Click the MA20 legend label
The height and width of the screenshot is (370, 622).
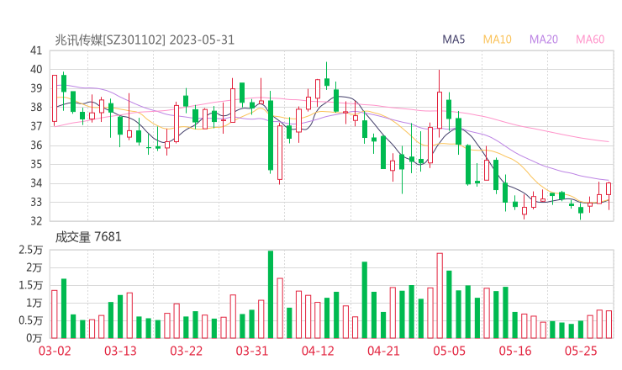click(x=544, y=40)
